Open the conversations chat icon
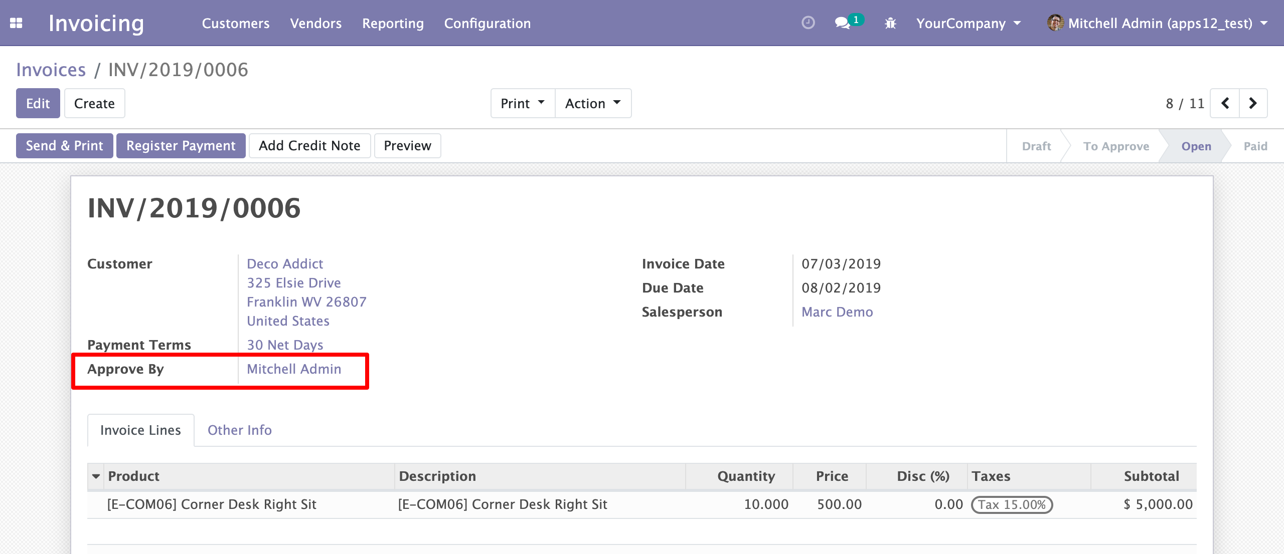This screenshot has height=554, width=1284. [843, 23]
